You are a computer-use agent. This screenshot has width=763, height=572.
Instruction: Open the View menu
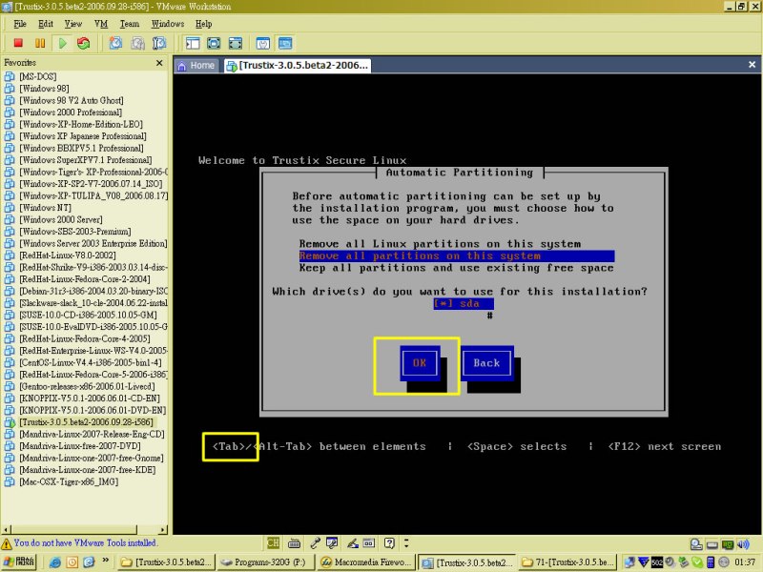point(73,24)
